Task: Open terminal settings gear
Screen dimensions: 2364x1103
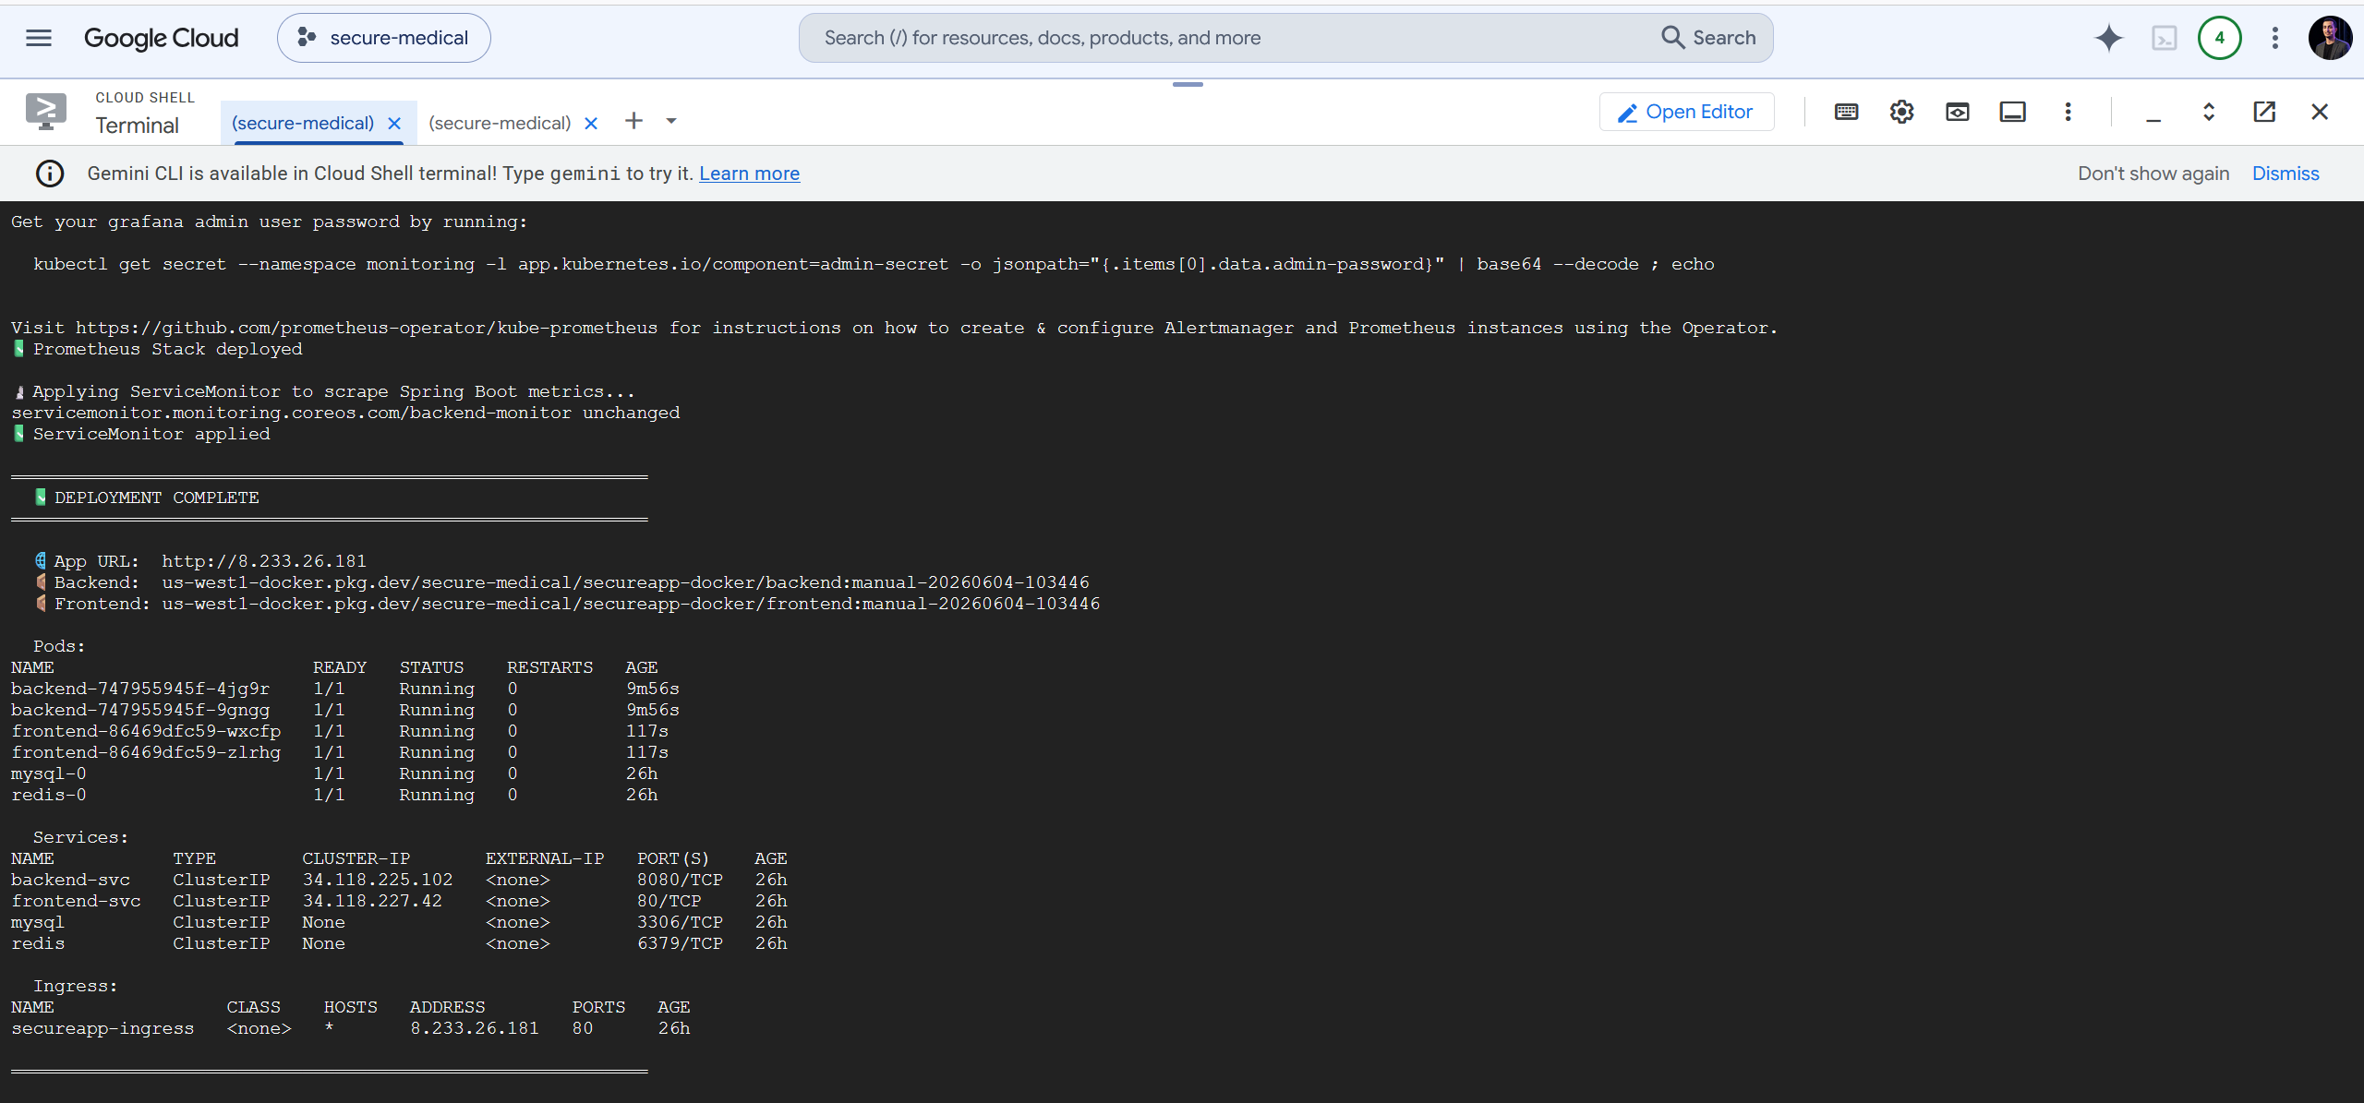Action: click(x=1902, y=112)
